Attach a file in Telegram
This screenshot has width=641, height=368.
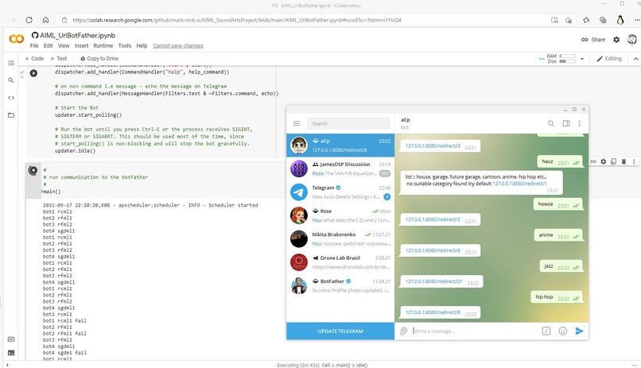tap(403, 331)
